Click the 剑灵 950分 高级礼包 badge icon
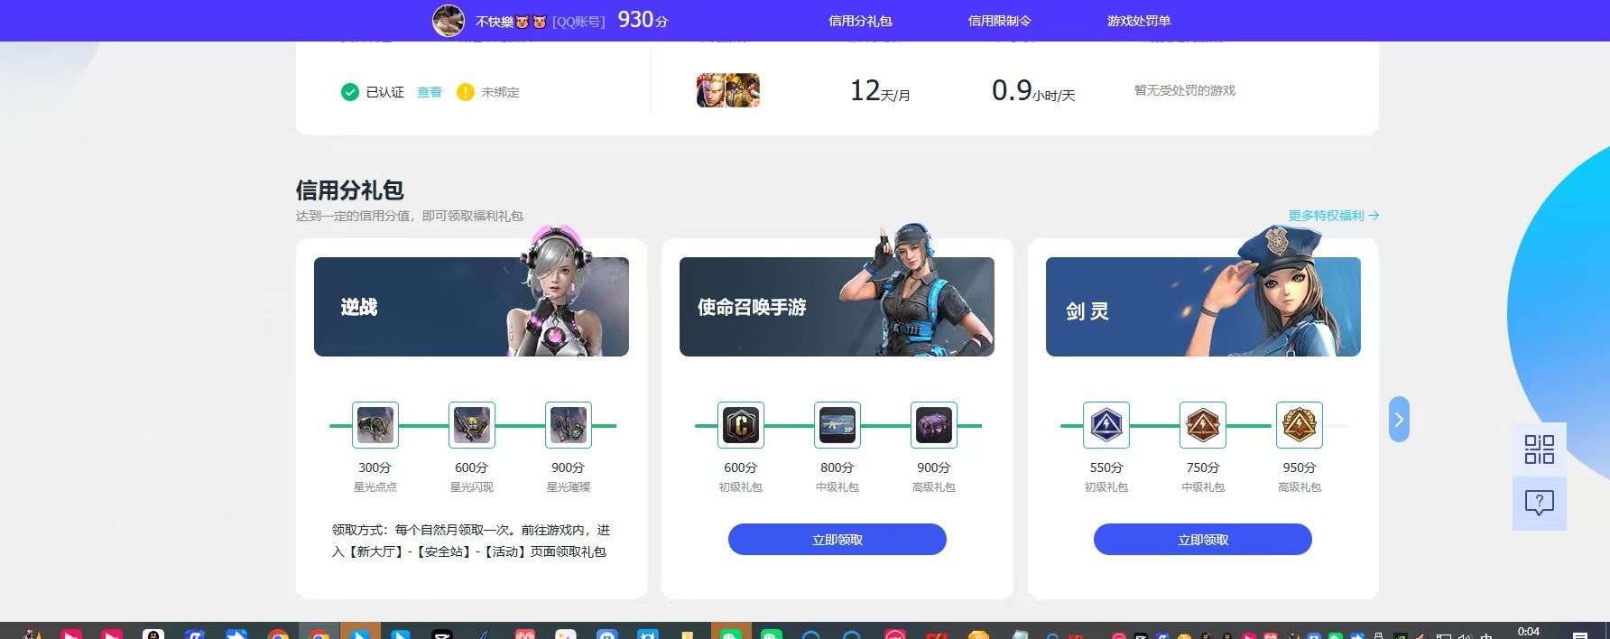Viewport: 1610px width, 639px height. (x=1300, y=425)
